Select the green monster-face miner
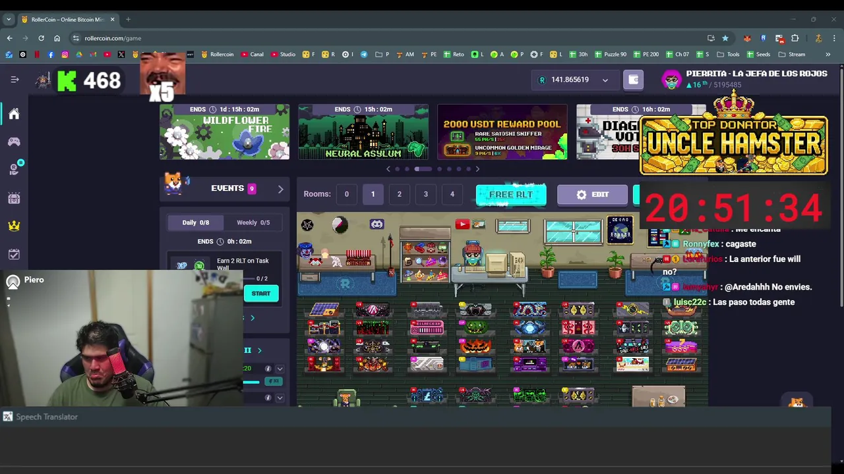Image resolution: width=844 pixels, height=474 pixels. (476, 327)
